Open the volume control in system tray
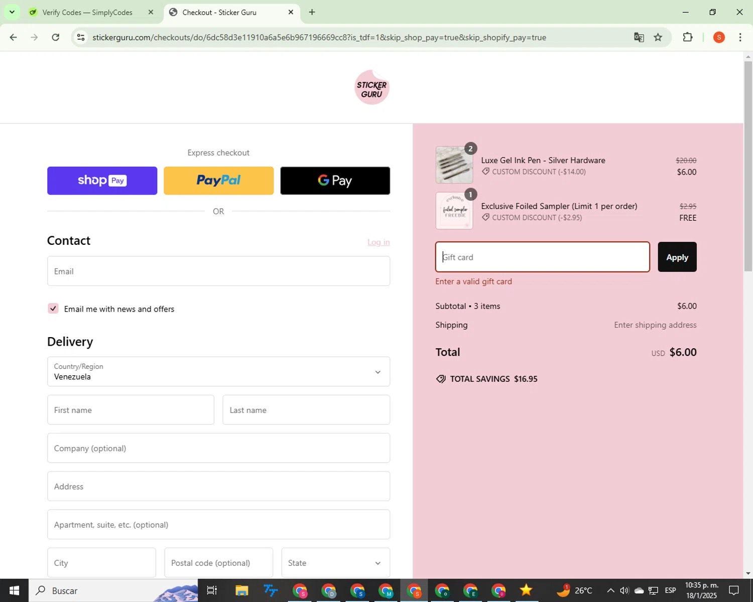 tap(624, 590)
